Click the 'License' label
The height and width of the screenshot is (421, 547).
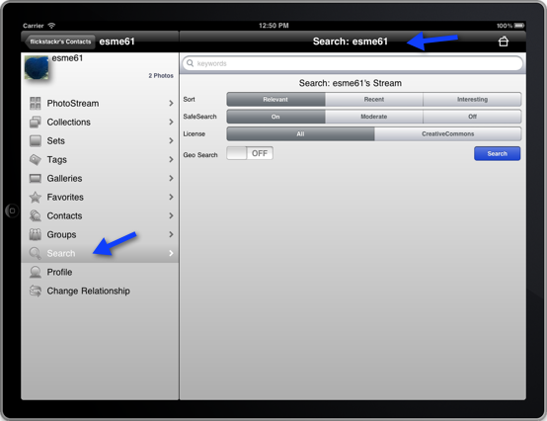point(194,134)
